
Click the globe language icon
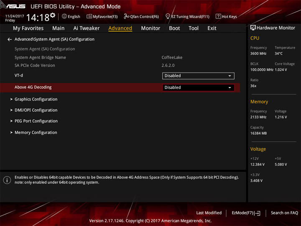(x=64, y=16)
